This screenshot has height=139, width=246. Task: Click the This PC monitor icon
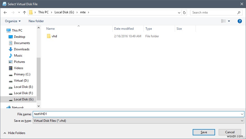coord(9,30)
